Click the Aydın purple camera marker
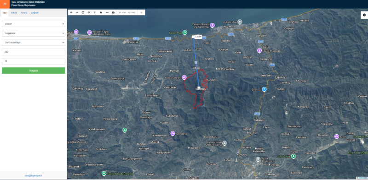The width and height of the screenshot is (368, 180). pos(337,136)
